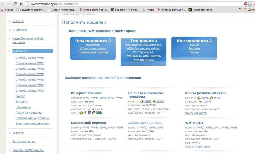
Task: Expand the Разработчикам и Web-мастерам arrow
Action: pos(10,39)
